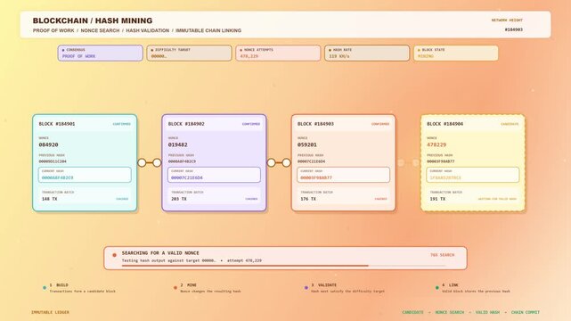
Task: Click faded pending link node after Block #184903
Action: pos(401,163)
